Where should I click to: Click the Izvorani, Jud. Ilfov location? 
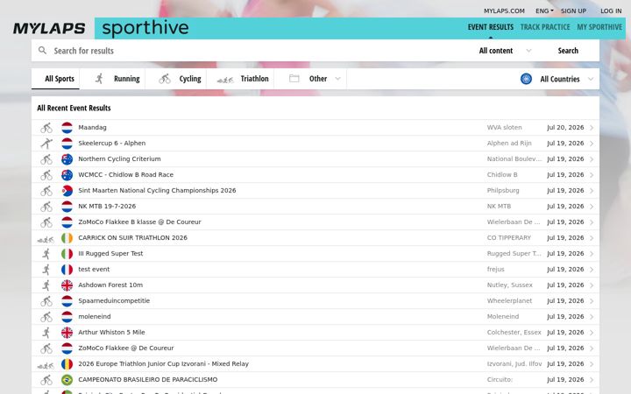(514, 364)
